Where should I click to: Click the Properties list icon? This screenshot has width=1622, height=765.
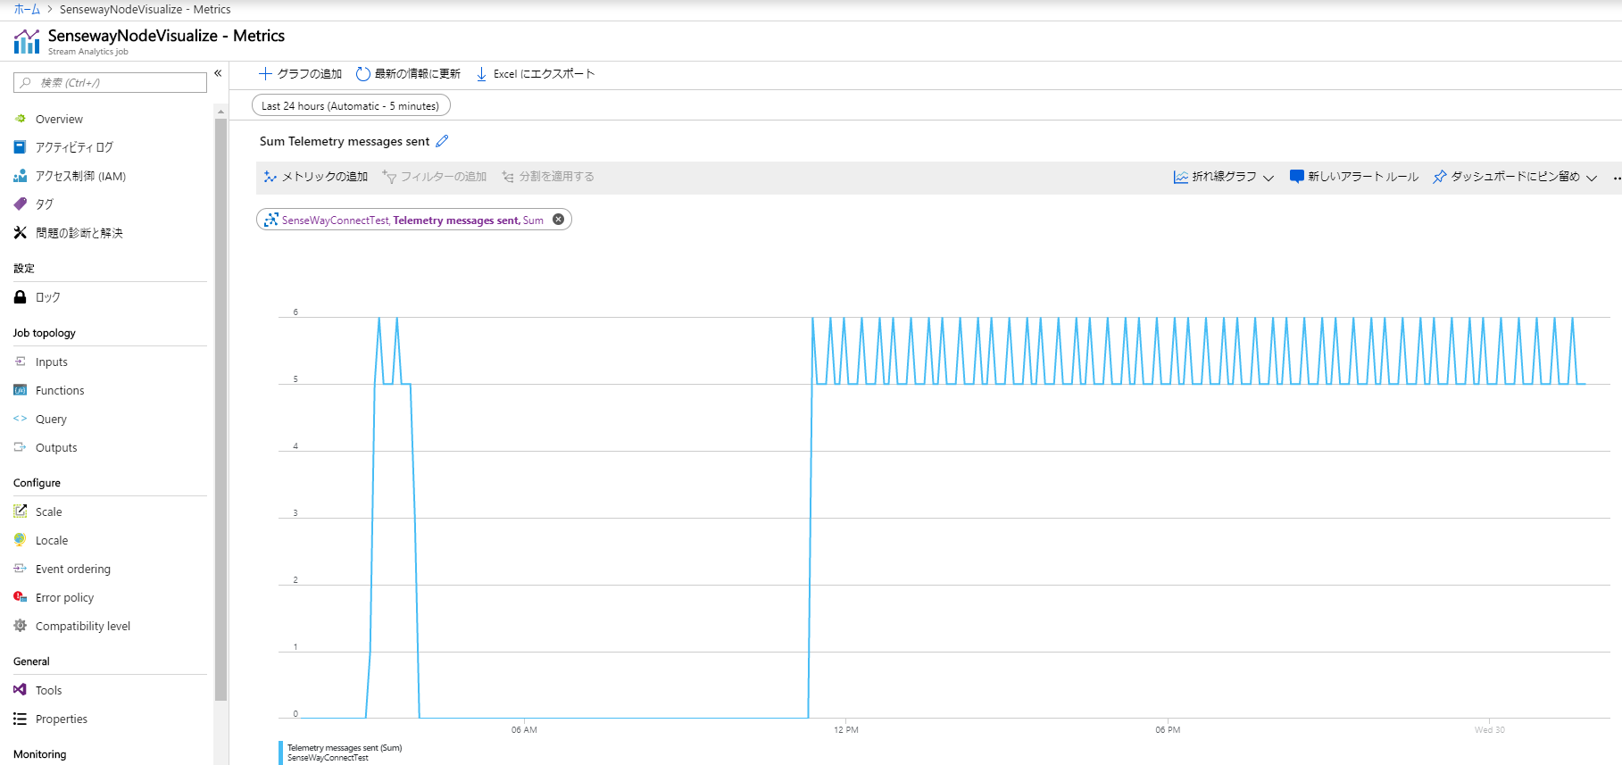pos(20,719)
